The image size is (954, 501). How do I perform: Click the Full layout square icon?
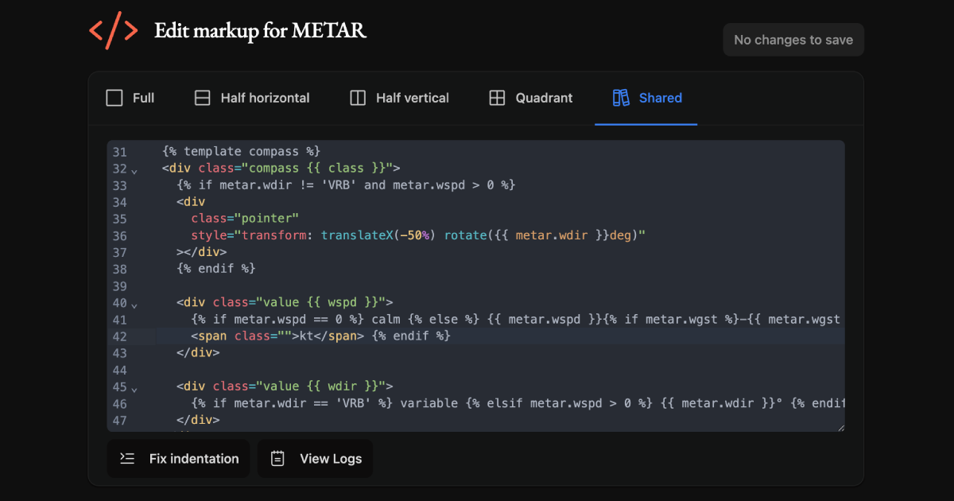point(114,98)
